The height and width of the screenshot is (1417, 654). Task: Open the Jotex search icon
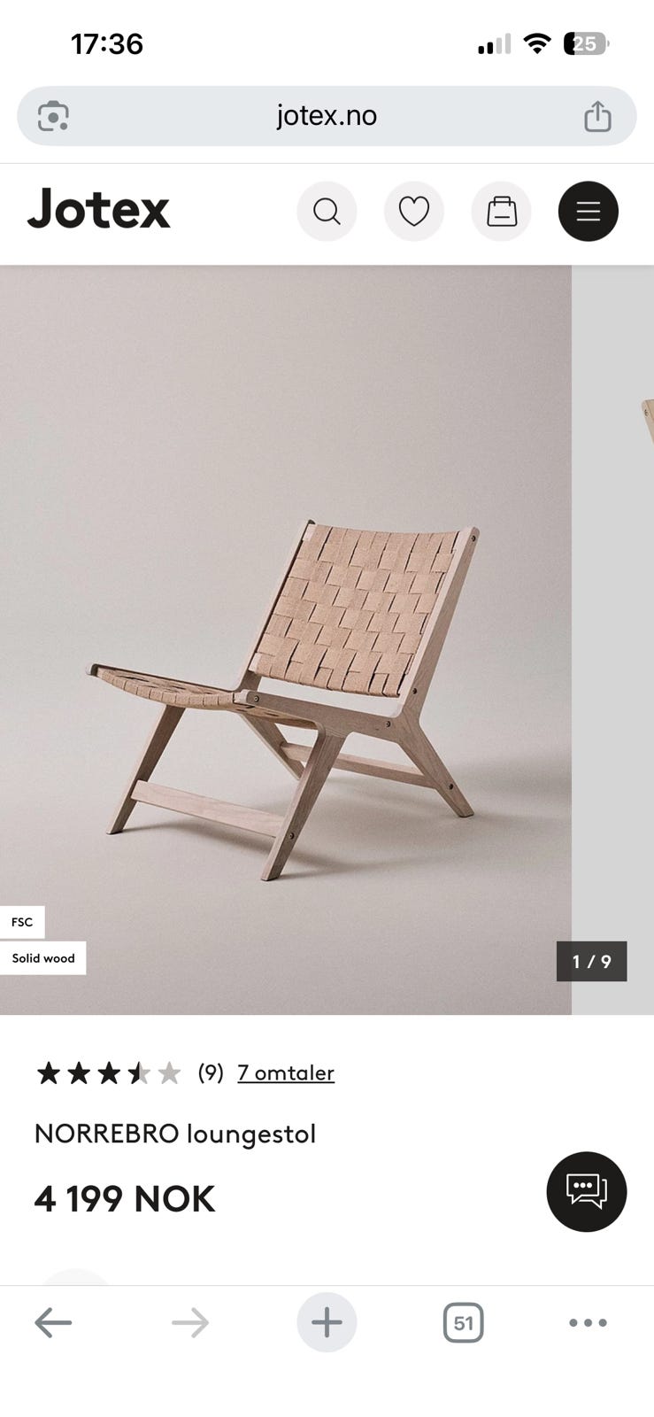327,212
